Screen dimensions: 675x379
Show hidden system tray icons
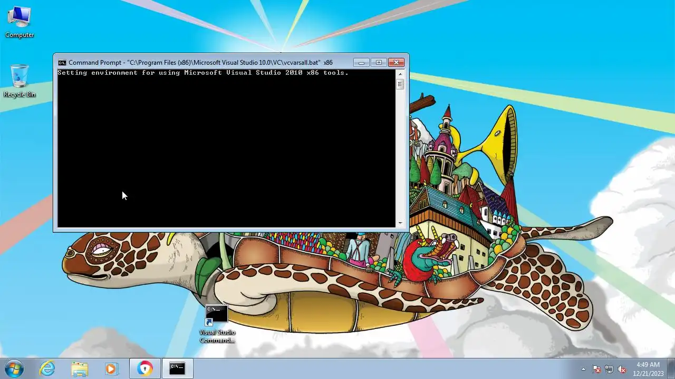click(583, 369)
